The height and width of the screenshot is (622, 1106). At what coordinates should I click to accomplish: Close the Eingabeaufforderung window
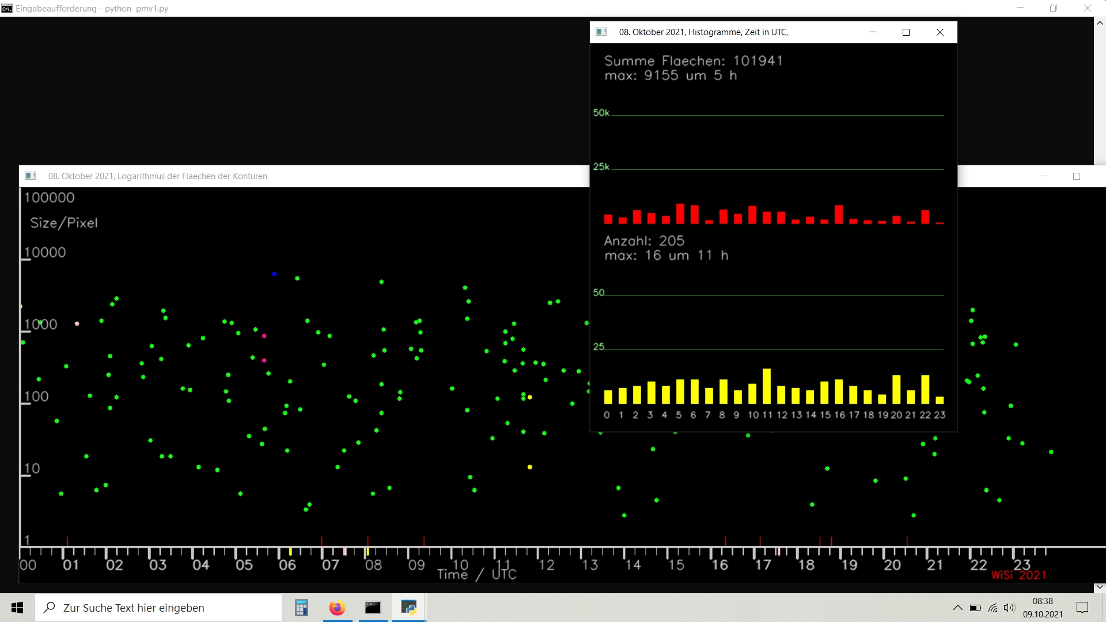[1088, 8]
